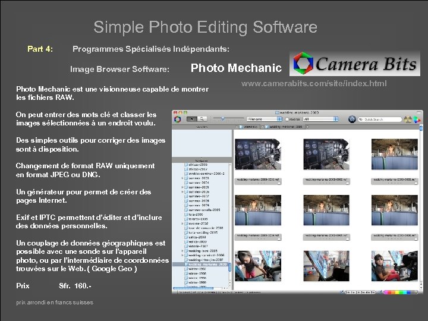Toggle the reverse sort checkbox
The height and width of the screenshot is (321, 428).
click(x=287, y=119)
